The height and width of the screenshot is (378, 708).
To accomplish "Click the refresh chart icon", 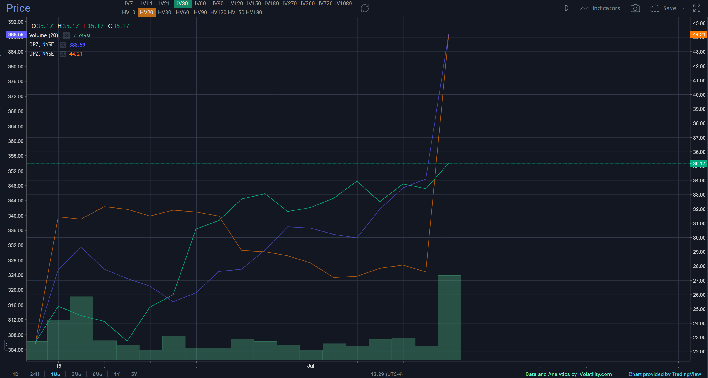I will tap(365, 8).
